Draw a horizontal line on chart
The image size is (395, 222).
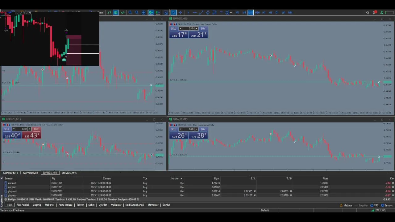194,13
